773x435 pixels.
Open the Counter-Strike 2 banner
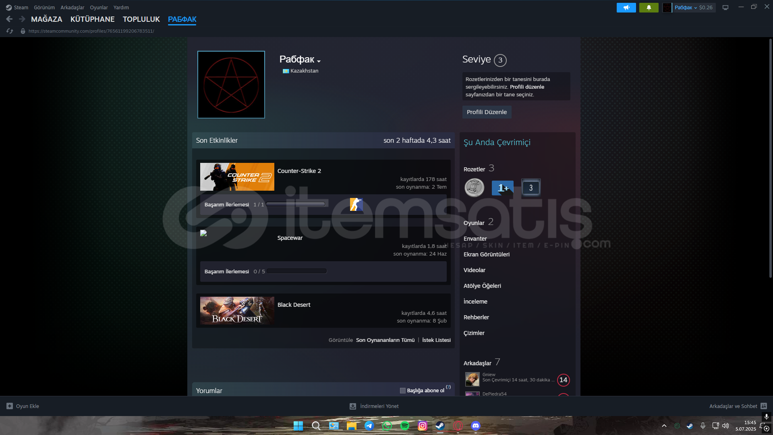click(x=237, y=177)
